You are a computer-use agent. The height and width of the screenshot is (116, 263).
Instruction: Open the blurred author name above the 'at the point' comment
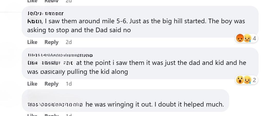point(60,55)
